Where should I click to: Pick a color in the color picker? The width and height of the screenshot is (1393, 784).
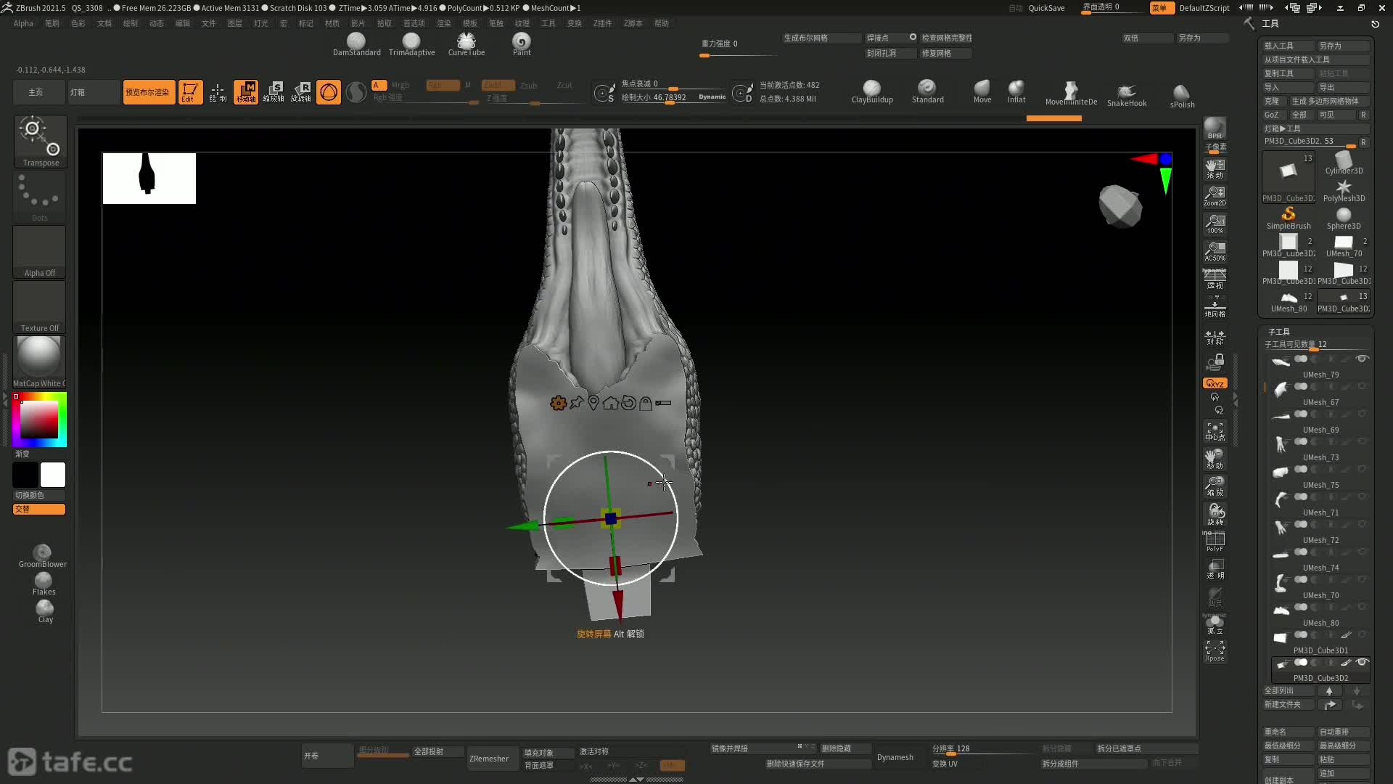(40, 420)
